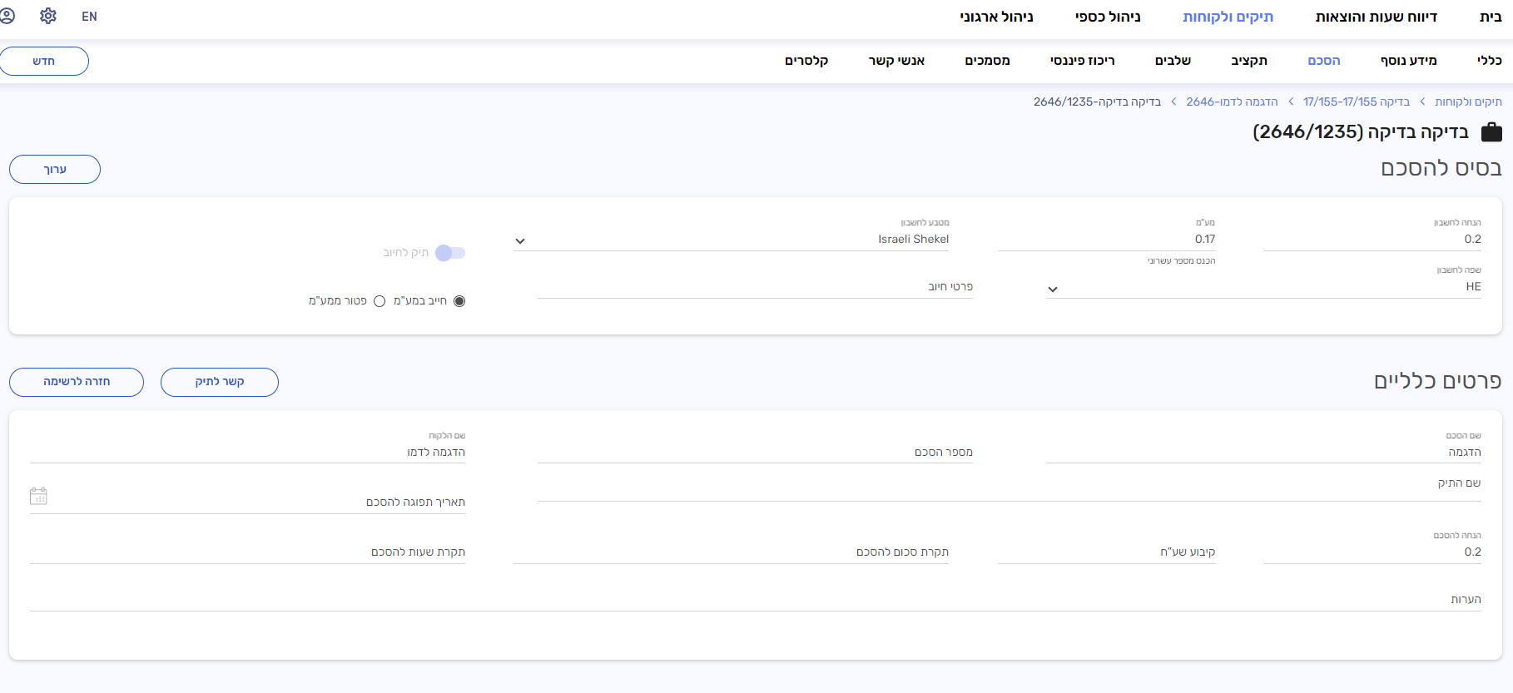The height and width of the screenshot is (693, 1513).
Task: Click the ערוך edit button
Action: [55, 170]
